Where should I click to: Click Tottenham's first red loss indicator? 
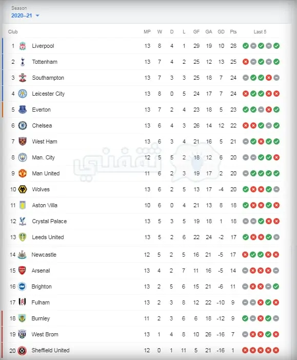(246, 62)
